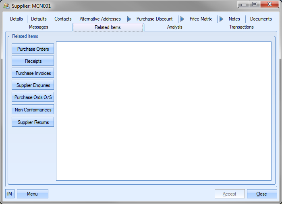Click the Receipts button
This screenshot has height=204, width=282.
(33, 61)
